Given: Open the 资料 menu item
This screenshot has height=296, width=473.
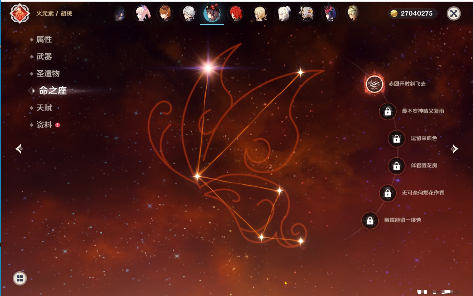Looking at the screenshot, I should coord(44,125).
